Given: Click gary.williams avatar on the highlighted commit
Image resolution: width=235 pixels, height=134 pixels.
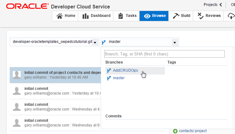Looking at the screenshot, I should (x=17, y=75).
